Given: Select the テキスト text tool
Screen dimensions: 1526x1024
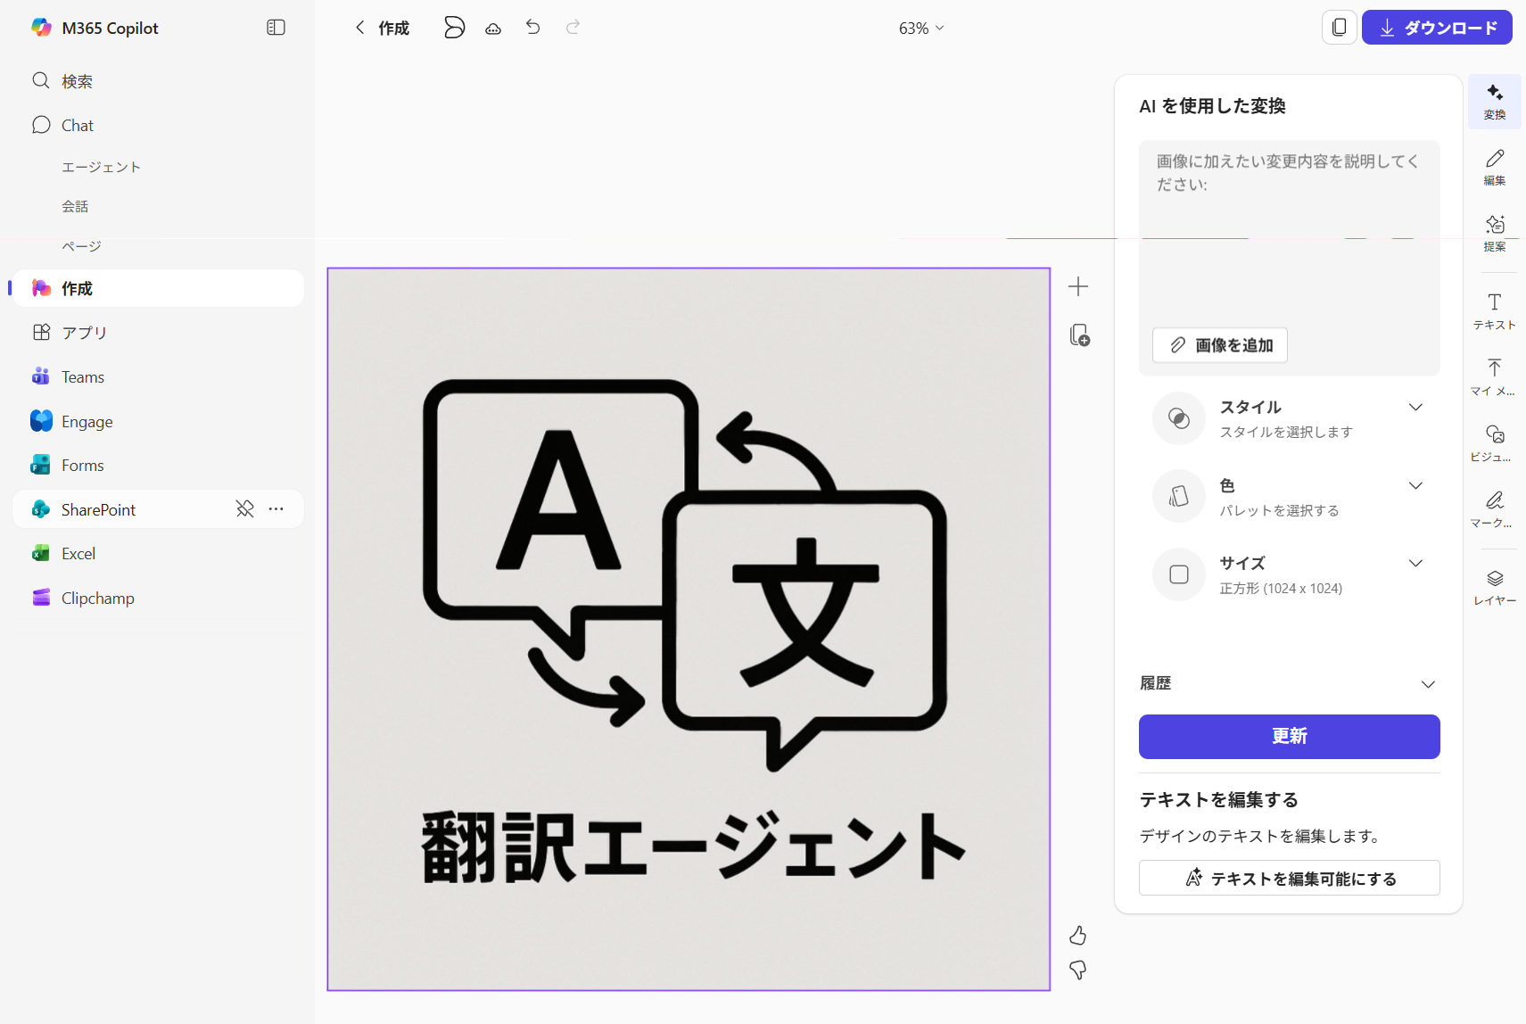Looking at the screenshot, I should pos(1494,310).
